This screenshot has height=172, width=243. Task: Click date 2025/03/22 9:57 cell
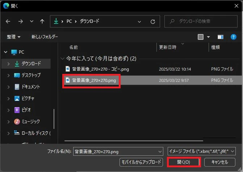coord(174,80)
